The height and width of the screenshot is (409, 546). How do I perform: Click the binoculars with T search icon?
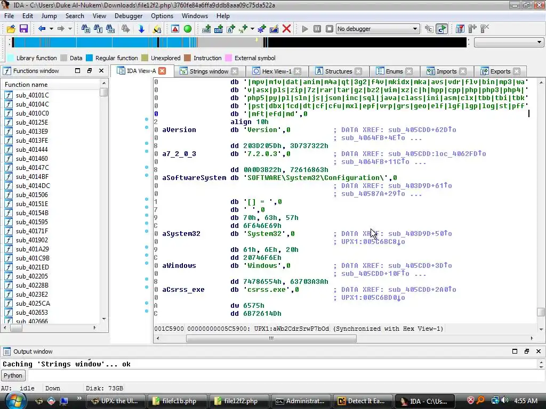[98, 29]
